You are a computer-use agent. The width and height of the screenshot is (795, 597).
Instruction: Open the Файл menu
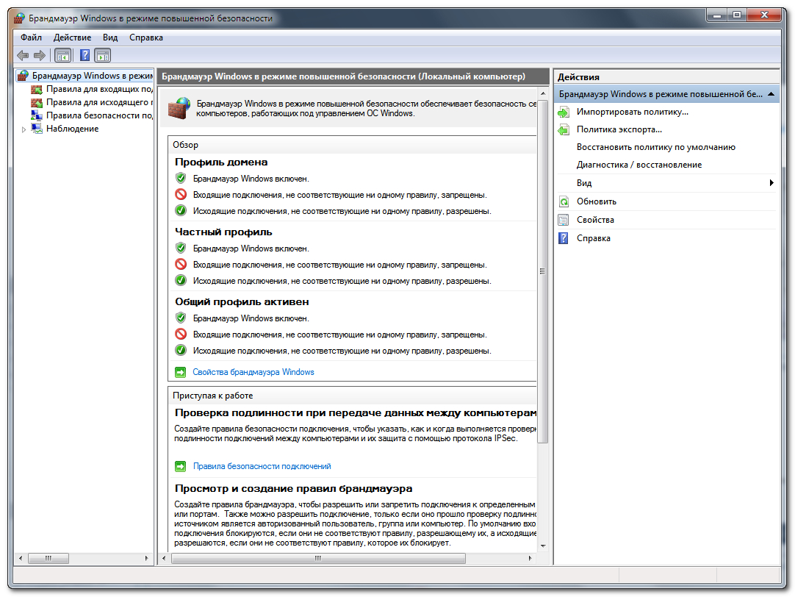pyautogui.click(x=31, y=37)
